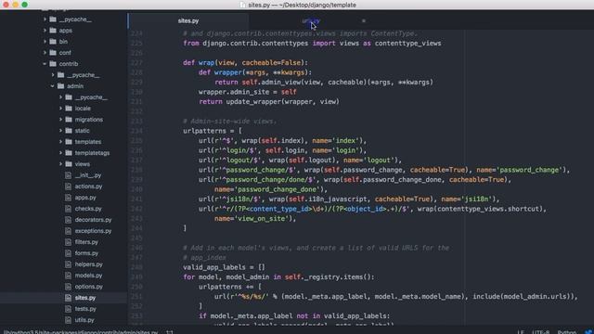
Task: Expand the bin folder chevron
Action: (45, 41)
